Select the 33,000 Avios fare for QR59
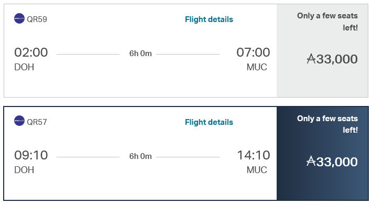The width and height of the screenshot is (372, 203). [x=322, y=50]
